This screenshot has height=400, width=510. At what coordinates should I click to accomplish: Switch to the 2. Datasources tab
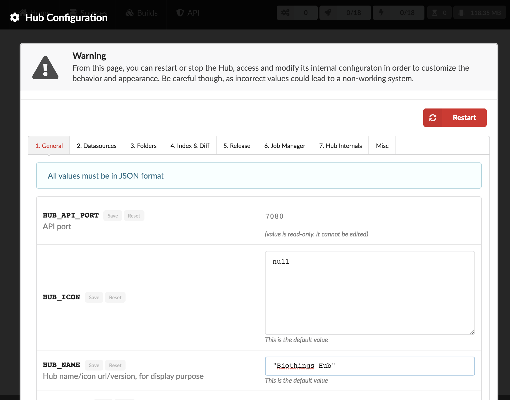(x=96, y=146)
